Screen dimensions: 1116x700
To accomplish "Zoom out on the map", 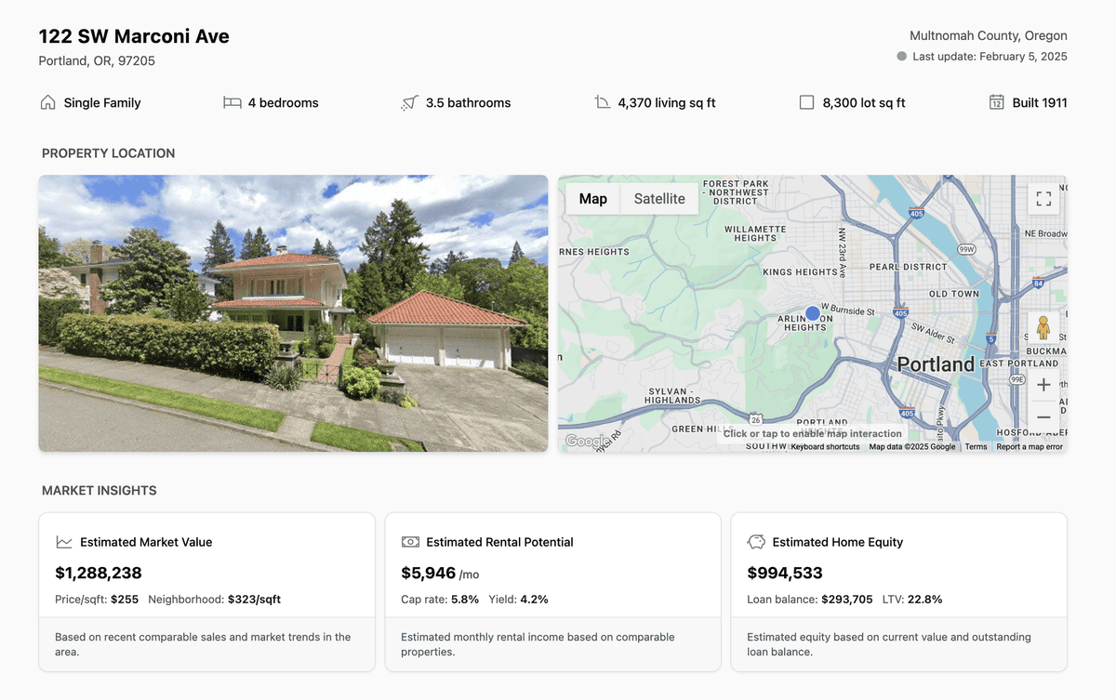I will tap(1043, 417).
